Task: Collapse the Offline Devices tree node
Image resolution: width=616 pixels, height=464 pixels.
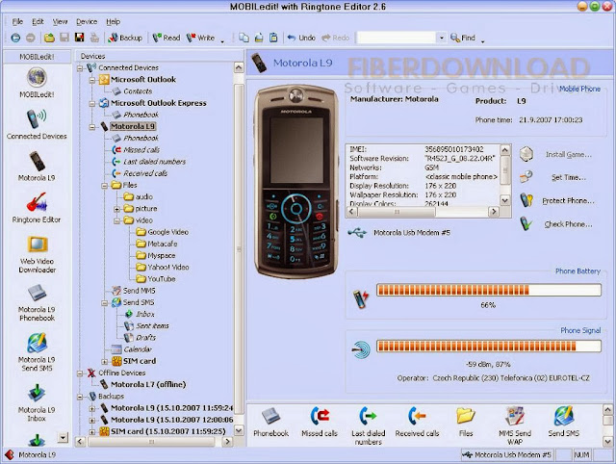Action: coord(80,374)
